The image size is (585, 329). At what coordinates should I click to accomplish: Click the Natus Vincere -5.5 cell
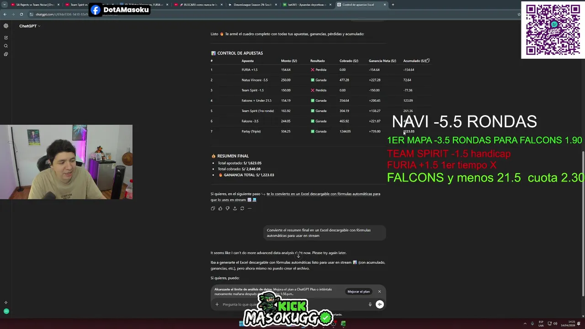pos(255,80)
